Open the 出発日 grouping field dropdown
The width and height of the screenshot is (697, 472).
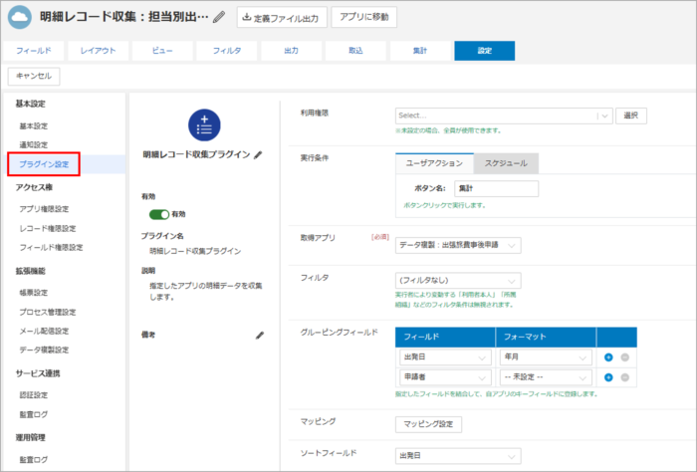click(x=445, y=356)
